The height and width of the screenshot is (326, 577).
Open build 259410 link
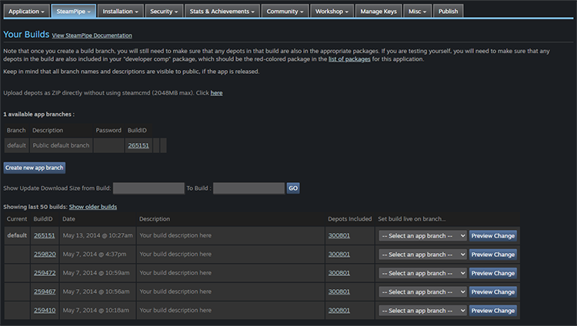coord(45,310)
